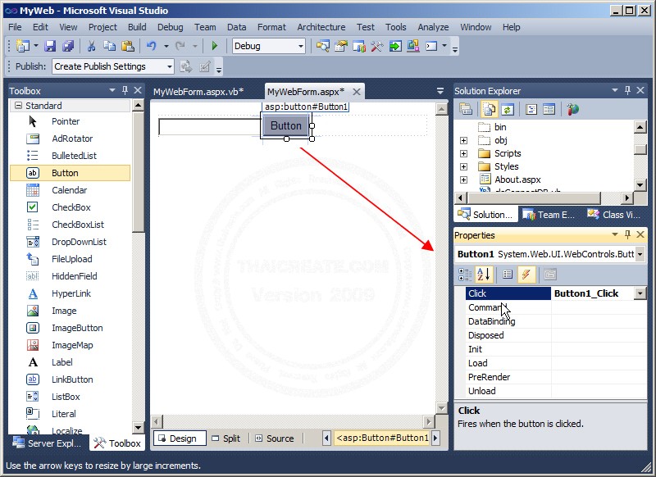Toggle the Events lightning bolt icon
Viewport: 656px width, 477px height.
tap(526, 275)
